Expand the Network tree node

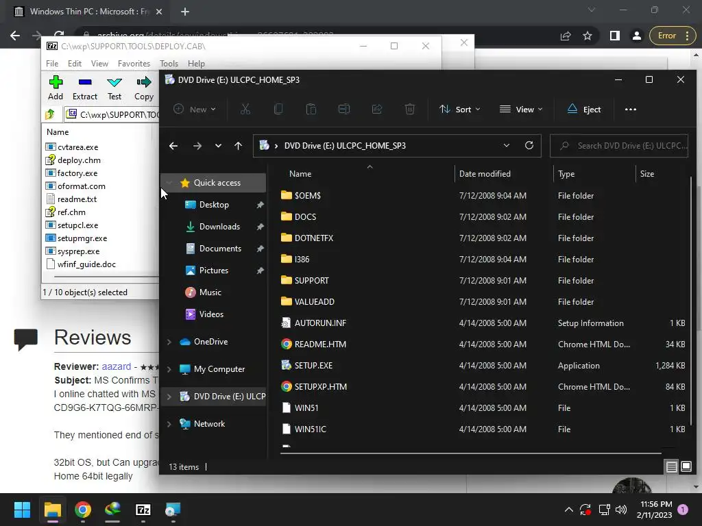tap(169, 424)
